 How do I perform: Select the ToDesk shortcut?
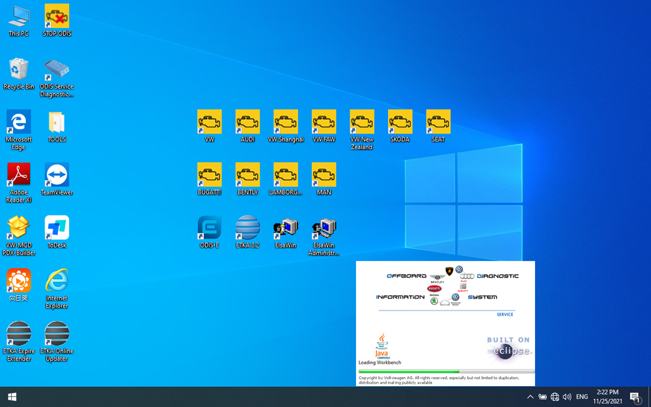coord(57,232)
